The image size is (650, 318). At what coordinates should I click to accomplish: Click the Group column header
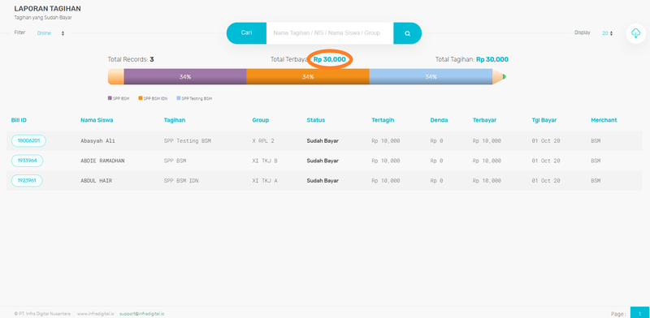pyautogui.click(x=260, y=120)
